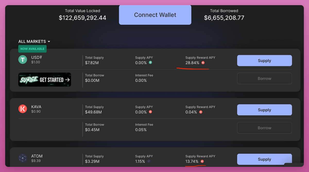
Task: Click the NOW AVAILABLE badge
Action: pos(32,49)
